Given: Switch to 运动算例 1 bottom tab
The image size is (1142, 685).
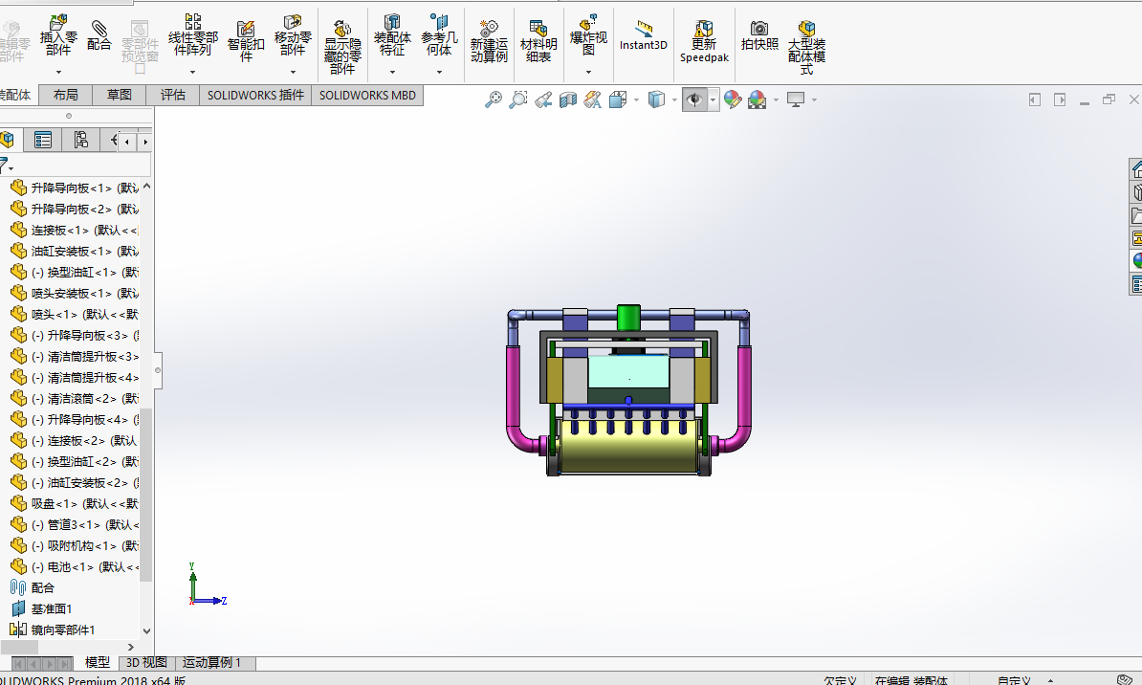Looking at the screenshot, I should click(x=211, y=662).
